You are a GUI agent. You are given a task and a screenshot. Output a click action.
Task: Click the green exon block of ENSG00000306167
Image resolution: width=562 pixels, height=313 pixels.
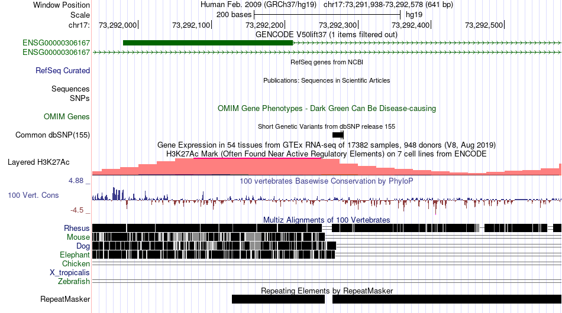pos(208,43)
